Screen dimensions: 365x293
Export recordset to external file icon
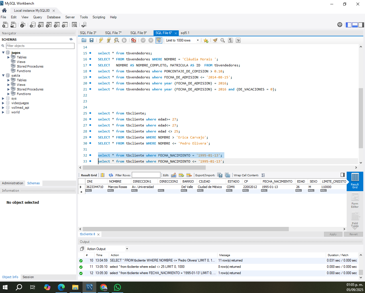[x=220, y=175]
